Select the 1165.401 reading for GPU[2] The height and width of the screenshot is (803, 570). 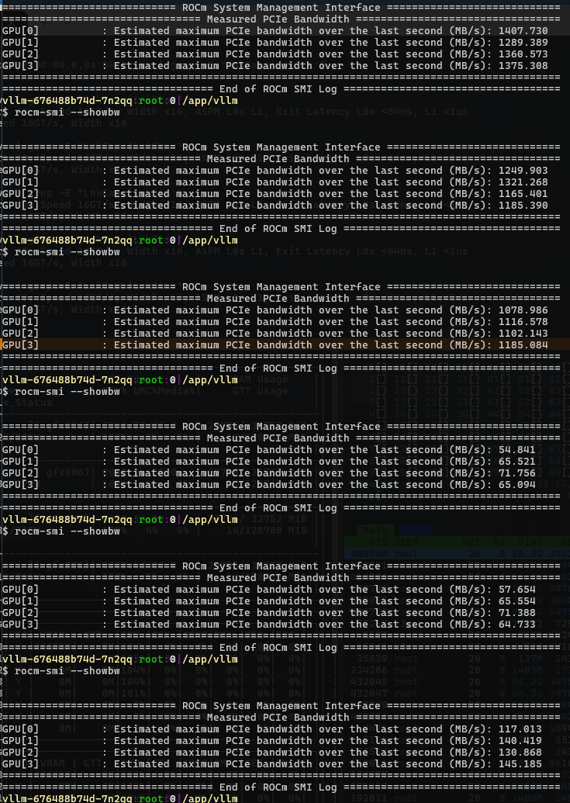tap(523, 194)
